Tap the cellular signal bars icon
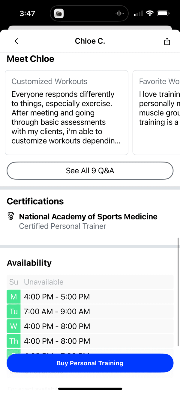This screenshot has height=393, width=180. 138,14
